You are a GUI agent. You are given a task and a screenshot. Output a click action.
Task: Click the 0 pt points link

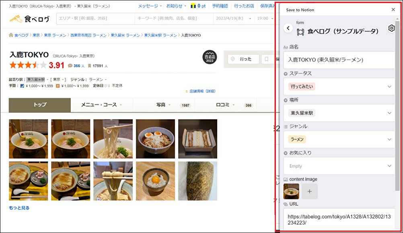pyautogui.click(x=201, y=6)
